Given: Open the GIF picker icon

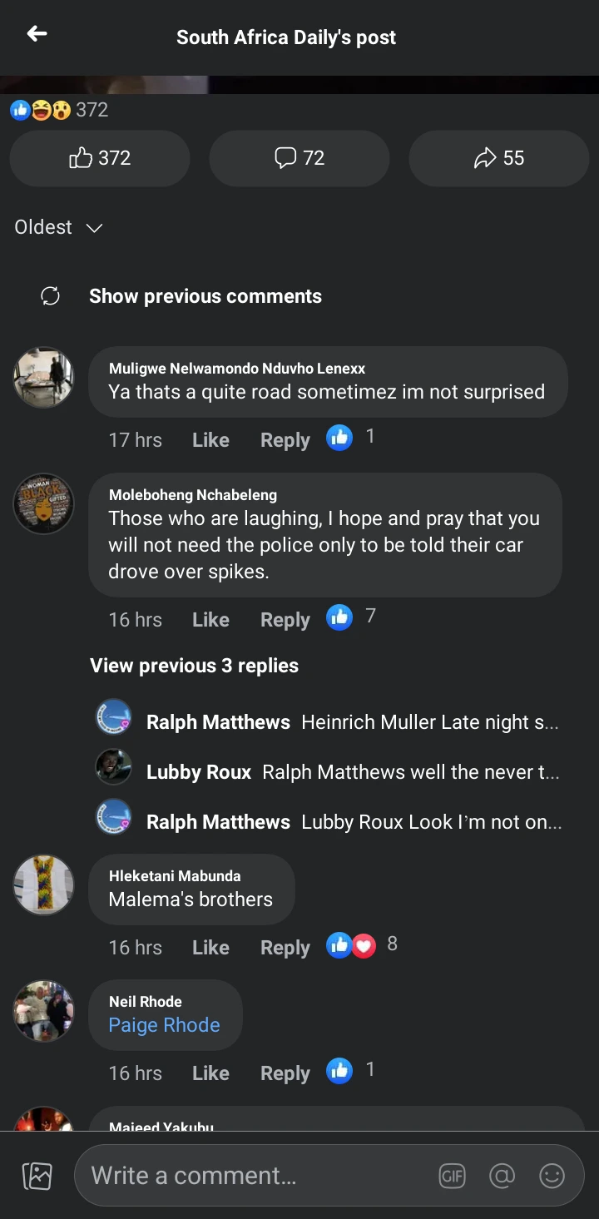Looking at the screenshot, I should (452, 1176).
